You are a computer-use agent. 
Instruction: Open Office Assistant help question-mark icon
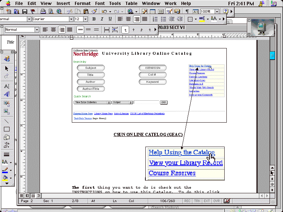[x=225, y=12]
